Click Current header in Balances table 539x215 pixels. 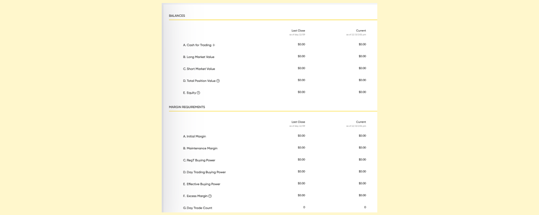[x=361, y=31]
